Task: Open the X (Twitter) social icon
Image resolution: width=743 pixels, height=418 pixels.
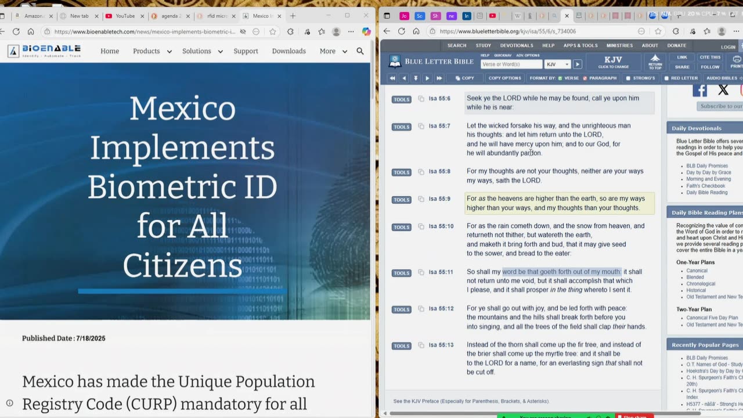Action: click(723, 90)
